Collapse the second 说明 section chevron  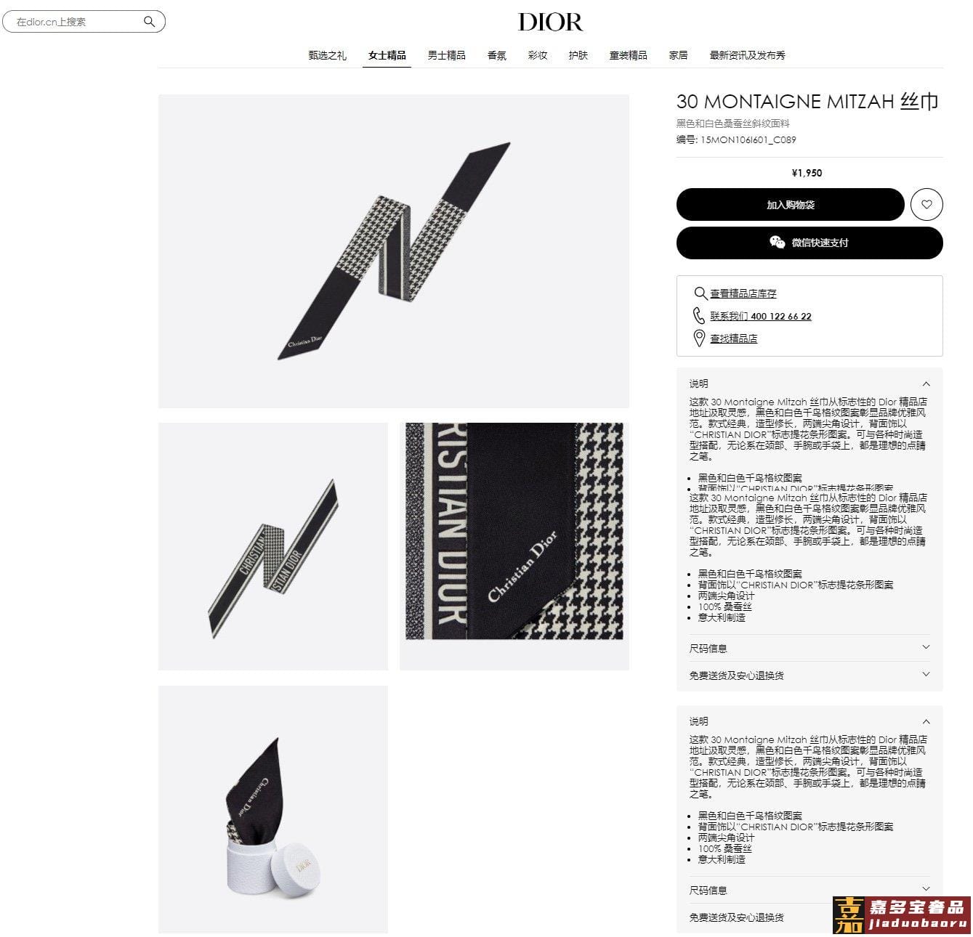[x=926, y=721]
